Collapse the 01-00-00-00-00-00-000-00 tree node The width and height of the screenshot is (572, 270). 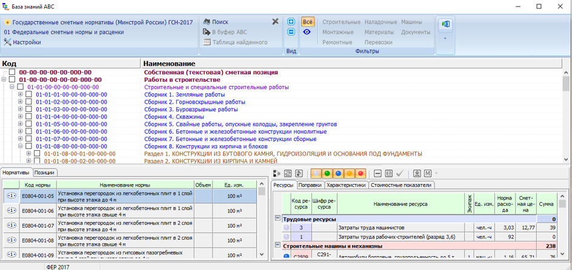coord(4,79)
